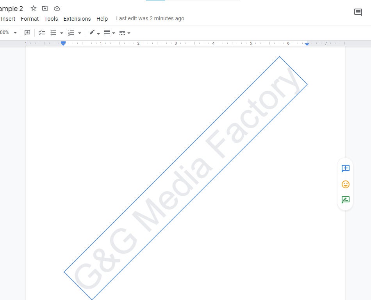Screen dimensions: 371x300
Task: Add comment from side panel
Action: tap(346, 168)
